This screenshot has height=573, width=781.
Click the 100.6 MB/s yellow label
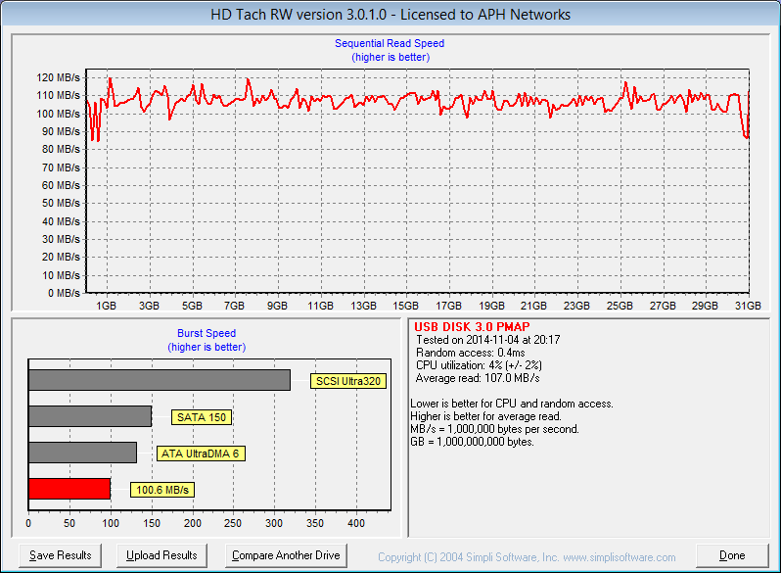[162, 490]
